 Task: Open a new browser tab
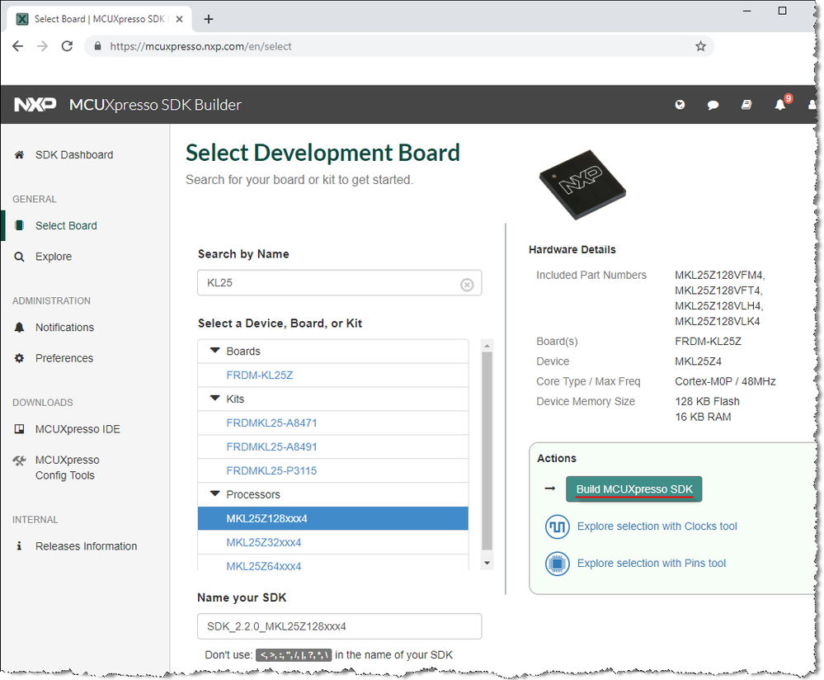point(209,19)
